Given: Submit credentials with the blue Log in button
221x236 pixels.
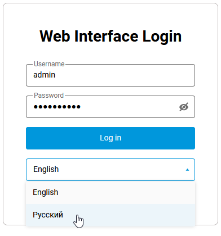Looking at the screenshot, I should tap(111, 138).
